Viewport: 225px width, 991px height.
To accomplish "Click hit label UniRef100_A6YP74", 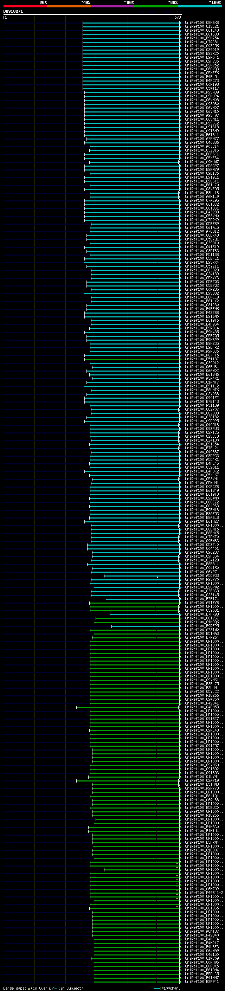I will (x=201, y=572).
